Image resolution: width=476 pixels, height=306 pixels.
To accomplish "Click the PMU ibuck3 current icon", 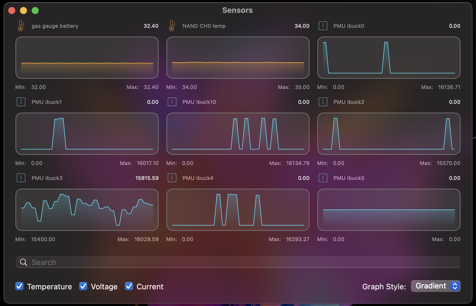I will click(21, 178).
